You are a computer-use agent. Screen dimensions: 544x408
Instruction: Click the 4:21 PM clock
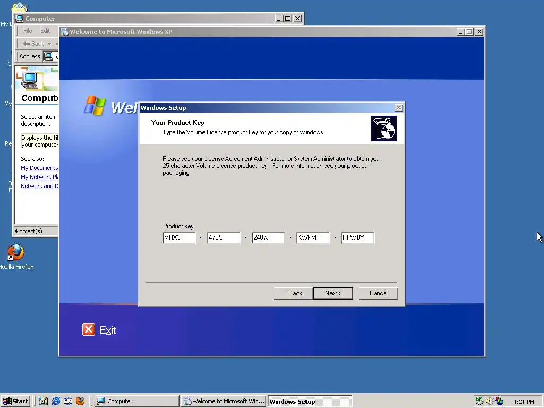(x=523, y=402)
